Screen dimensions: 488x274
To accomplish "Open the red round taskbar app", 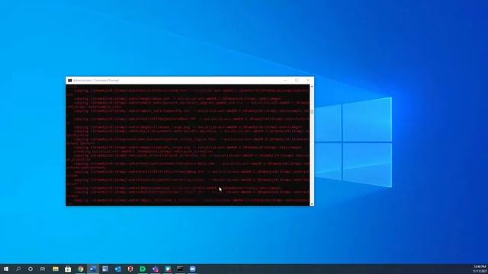I will tap(130, 269).
